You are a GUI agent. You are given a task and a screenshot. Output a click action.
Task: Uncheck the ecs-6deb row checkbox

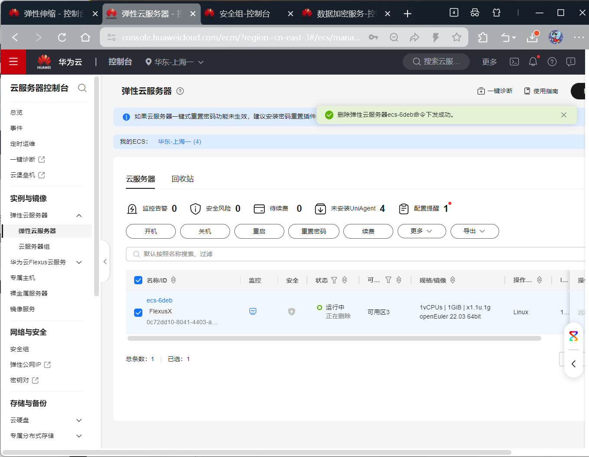(x=138, y=312)
